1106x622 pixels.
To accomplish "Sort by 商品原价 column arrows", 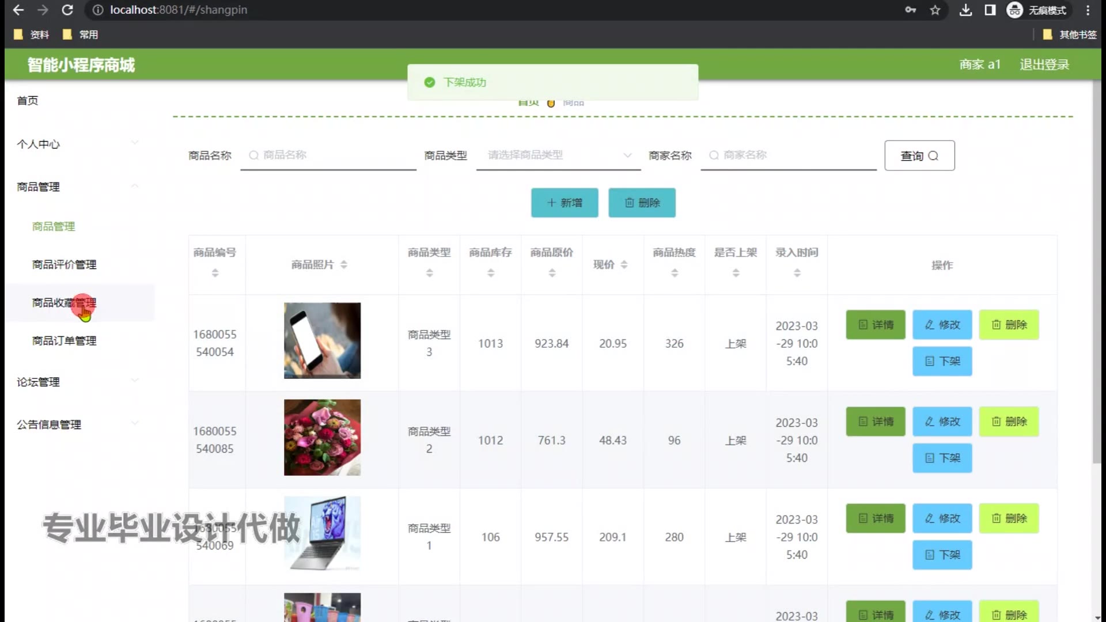I will 552,273.
